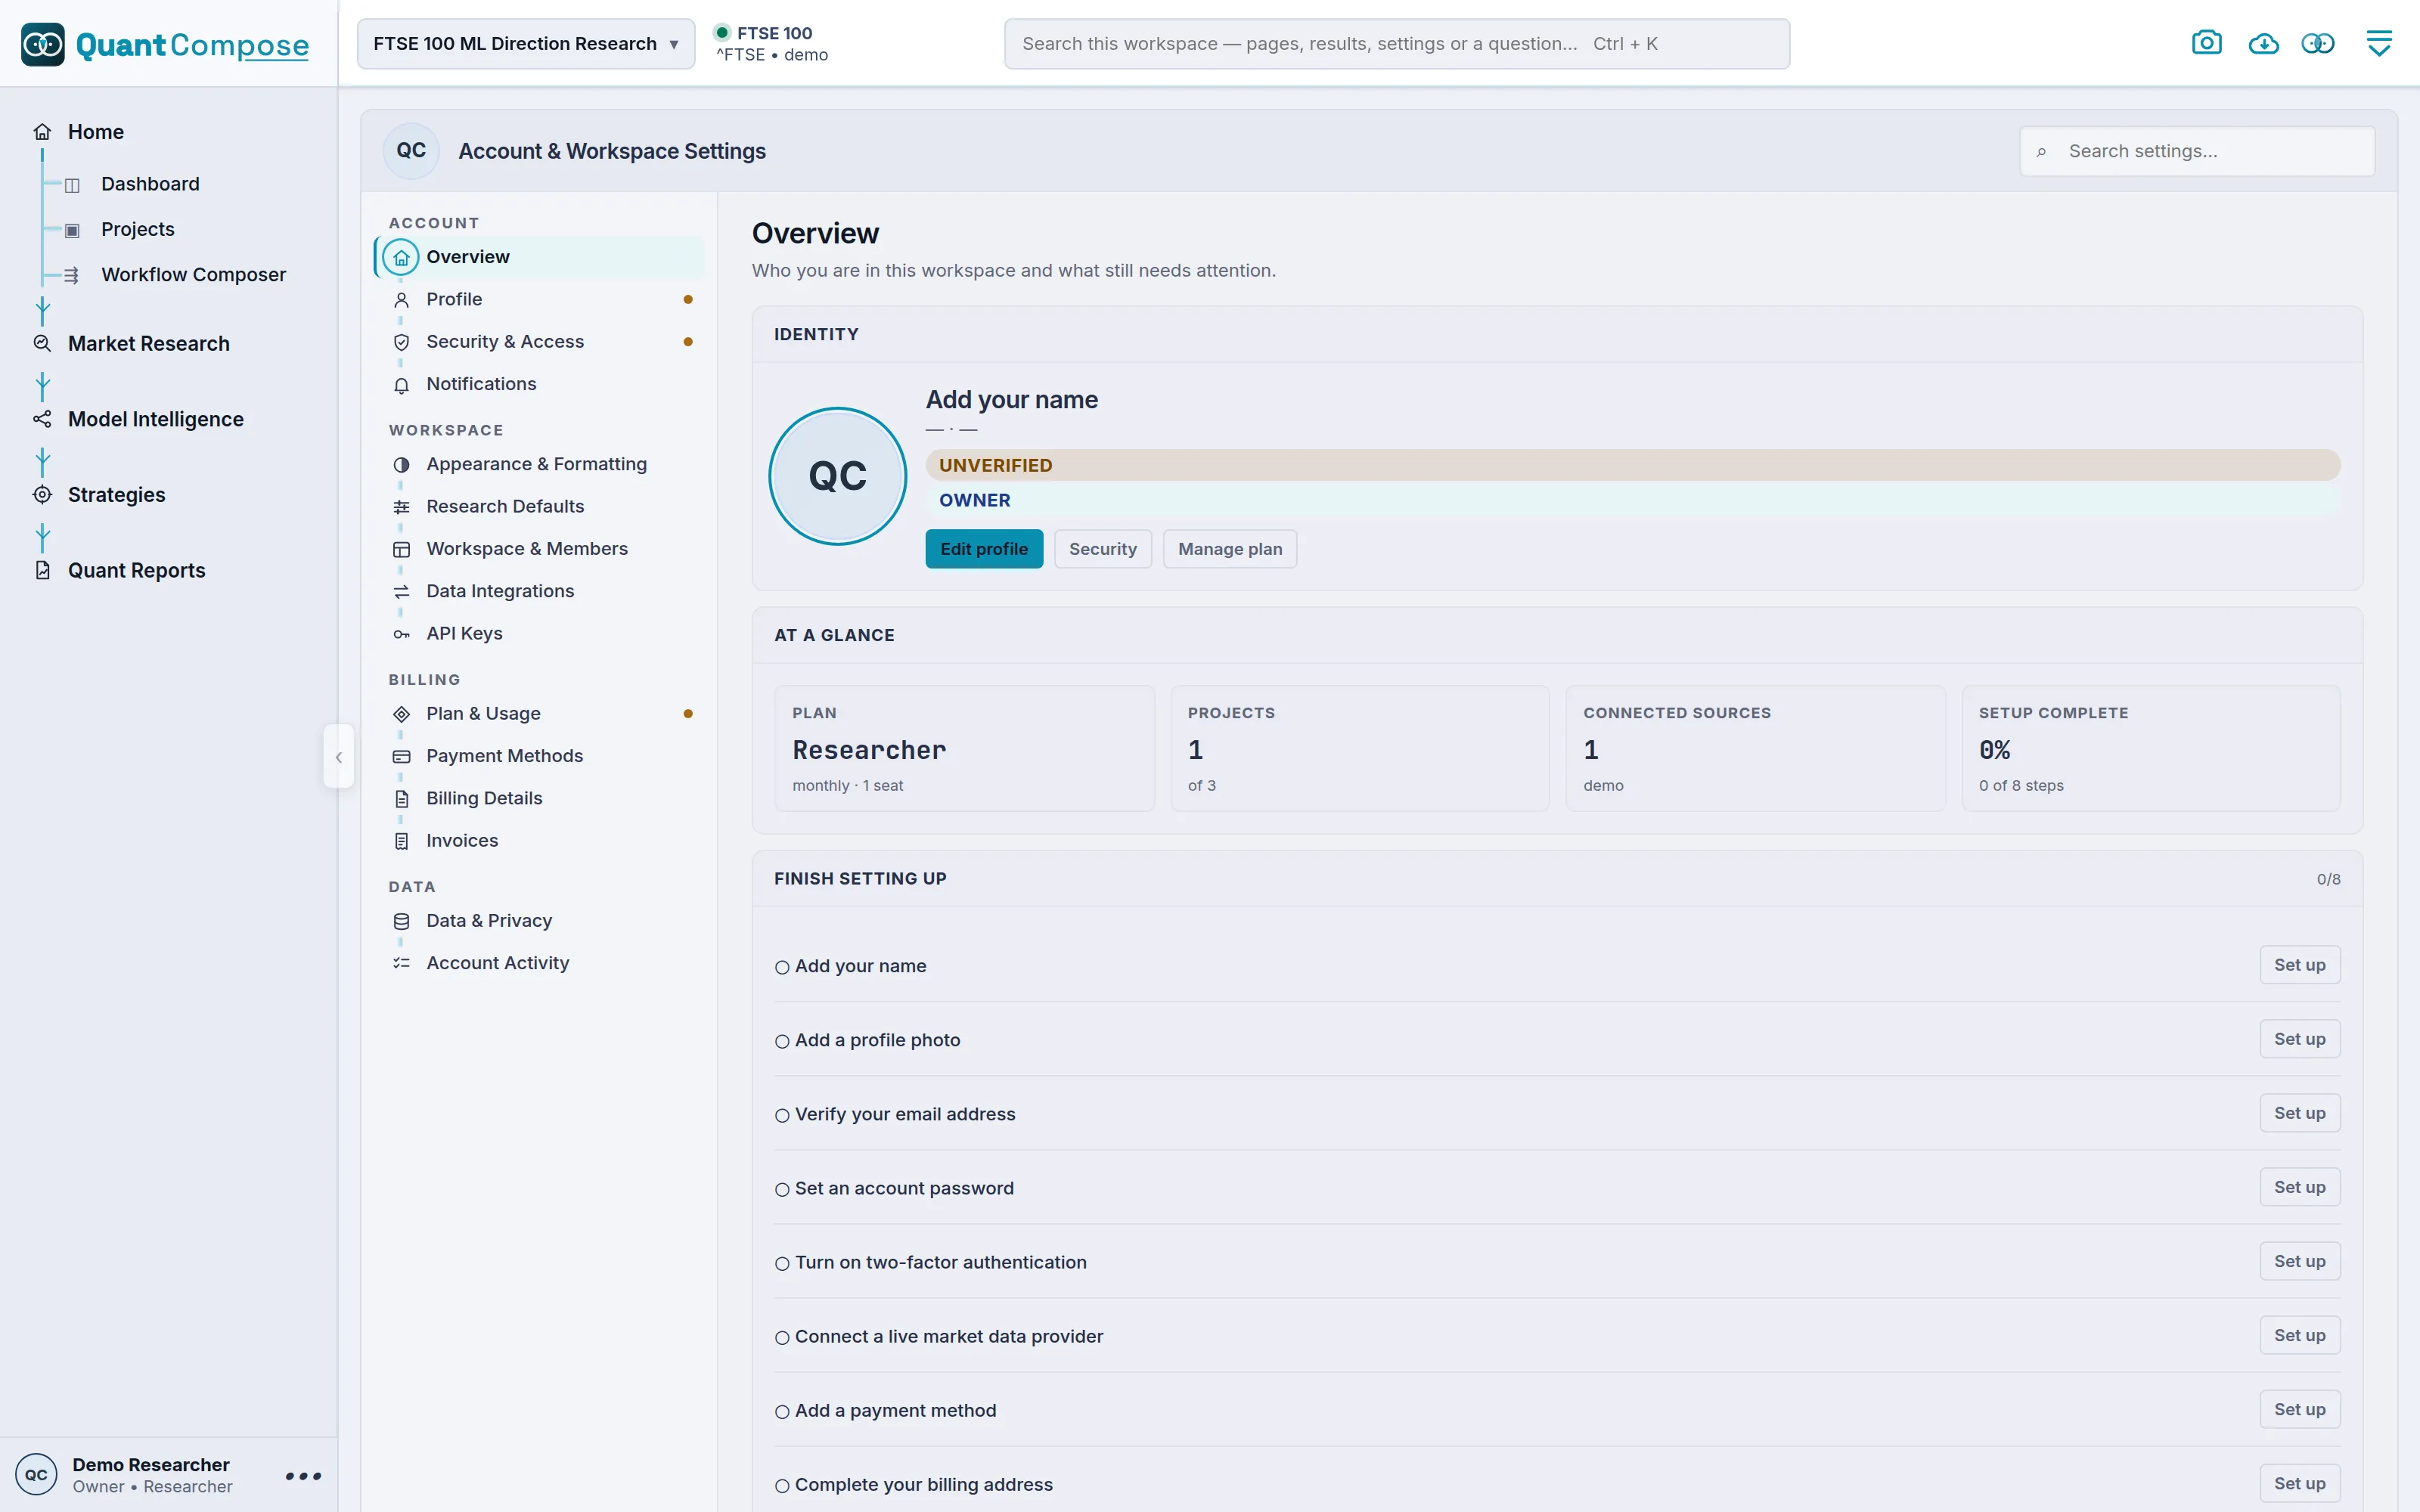Click the QC identity avatar circle
Screen dimensions: 2420x1512
click(838, 476)
